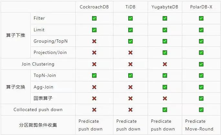Select the TiDB column header
The height and width of the screenshot is (135, 221).
click(x=130, y=7)
